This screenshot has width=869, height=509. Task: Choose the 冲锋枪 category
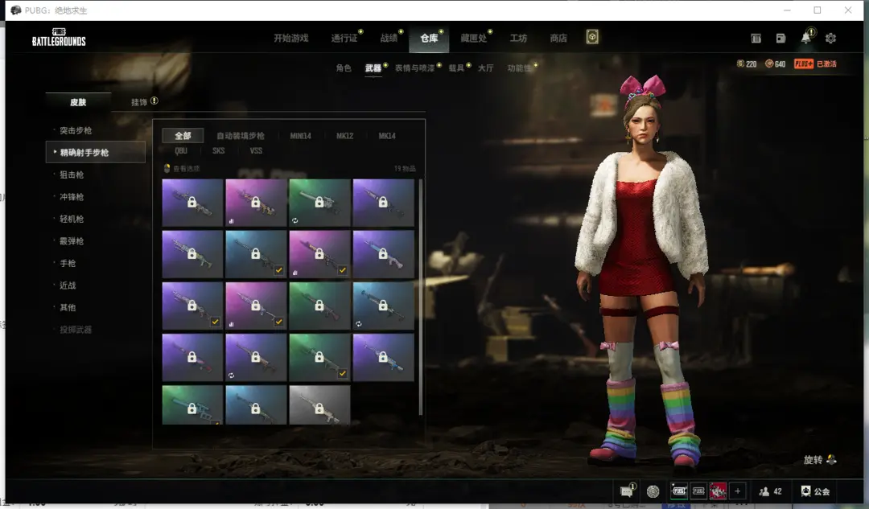pos(72,197)
